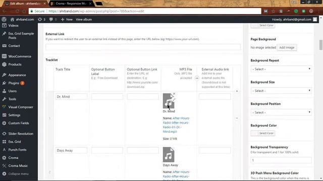This screenshot has width=323, height=181.
Task: Click the Background Color Select Color button
Action: click(x=263, y=133)
